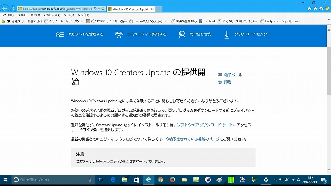Open the Store from taskbar
331x186 pixels.
pos(137,180)
